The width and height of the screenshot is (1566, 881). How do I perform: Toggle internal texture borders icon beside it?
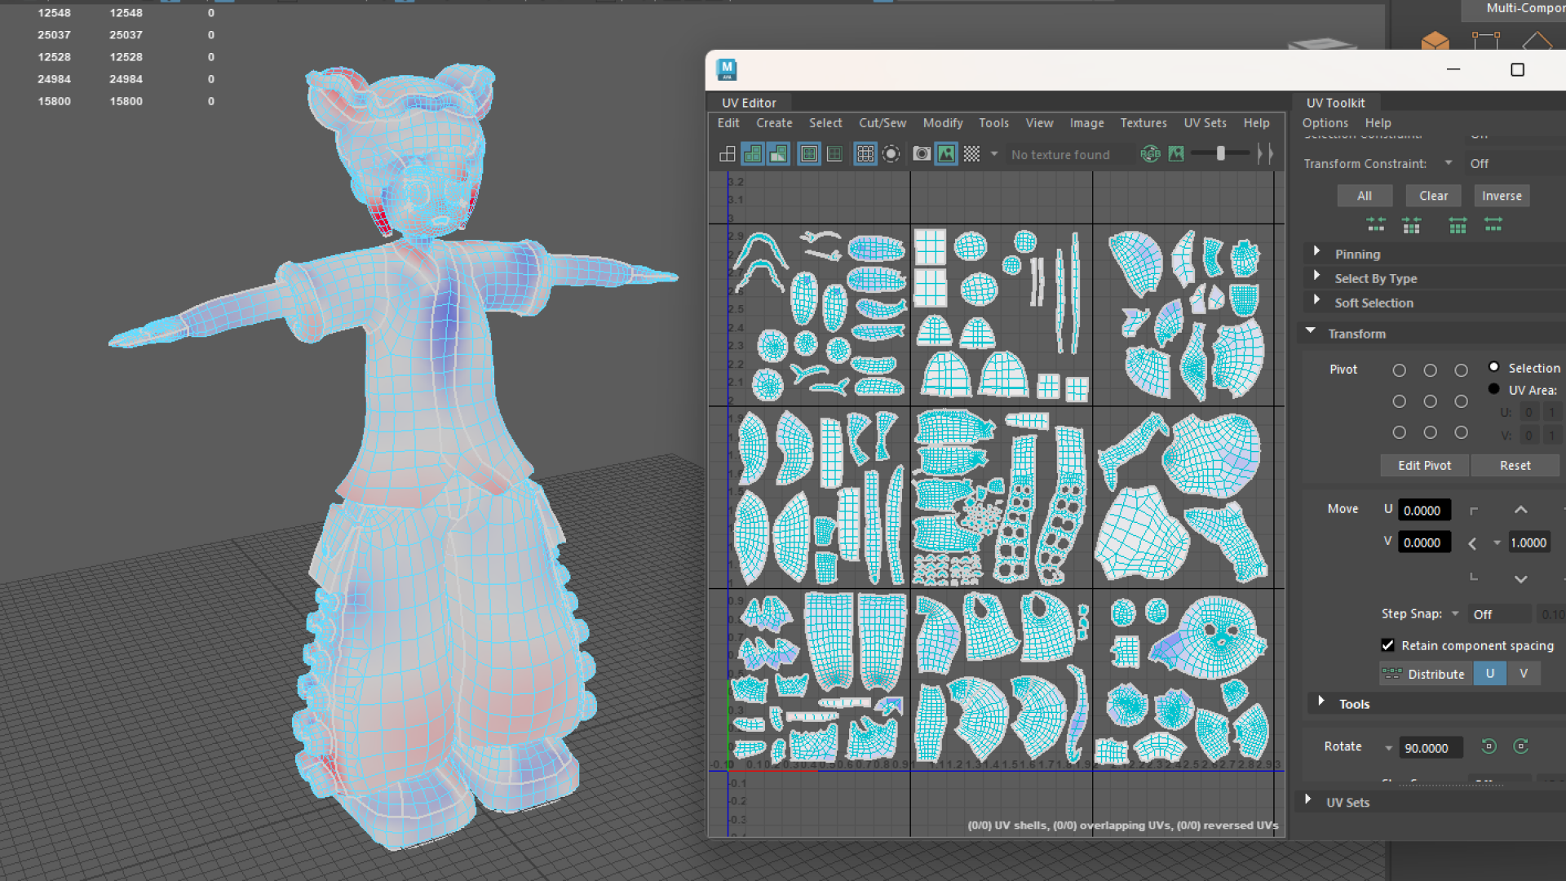[x=834, y=154]
